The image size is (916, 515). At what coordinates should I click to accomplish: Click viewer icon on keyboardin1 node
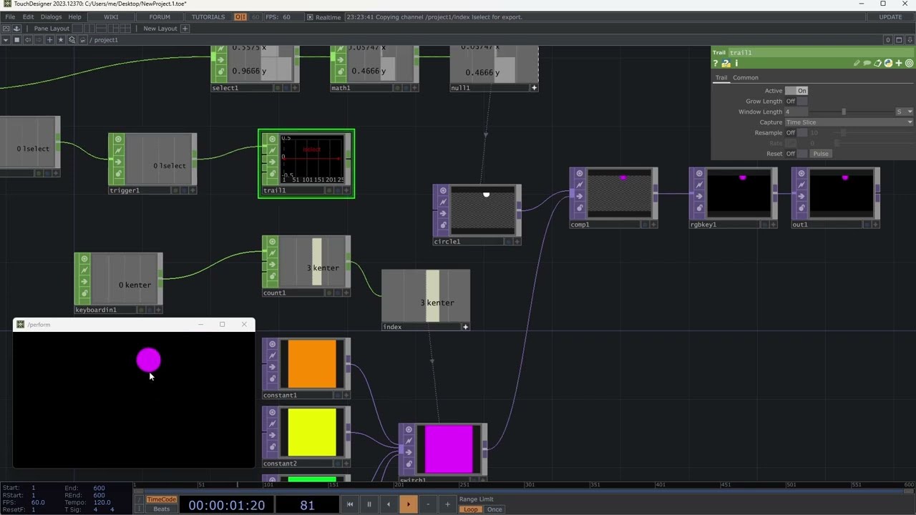click(84, 259)
